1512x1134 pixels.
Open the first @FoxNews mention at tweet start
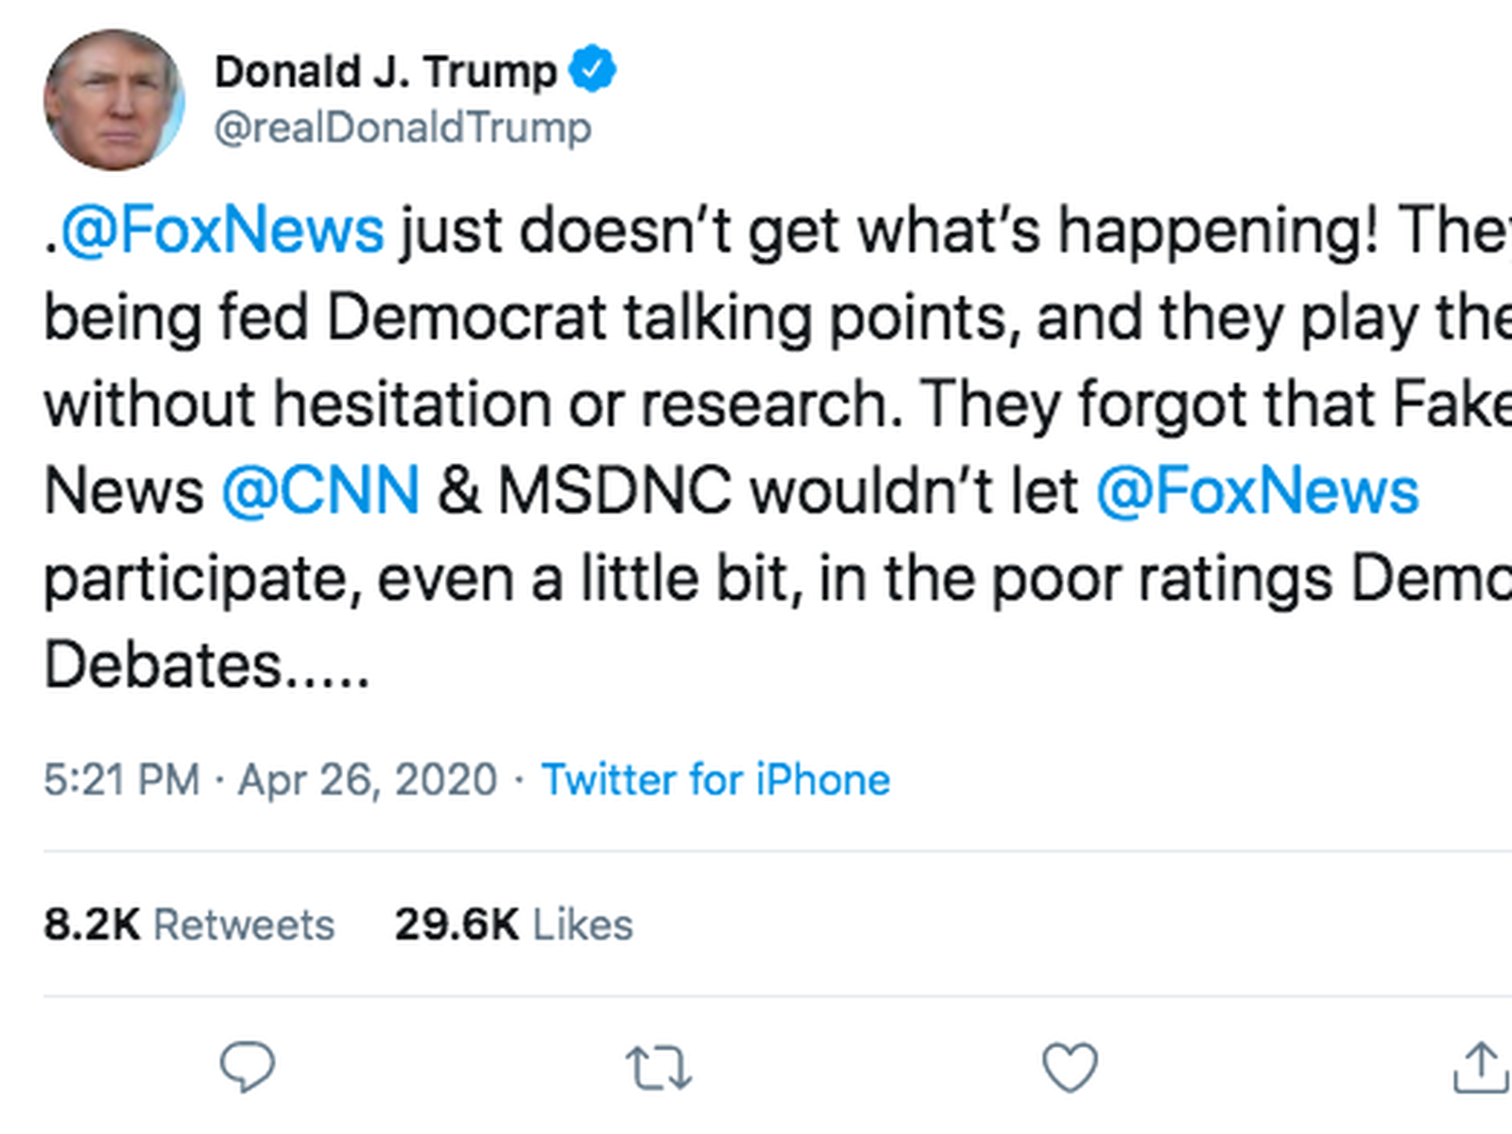tap(222, 231)
